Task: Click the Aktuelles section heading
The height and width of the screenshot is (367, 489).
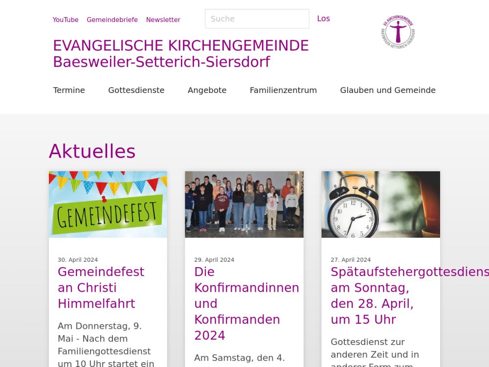Action: (x=92, y=151)
